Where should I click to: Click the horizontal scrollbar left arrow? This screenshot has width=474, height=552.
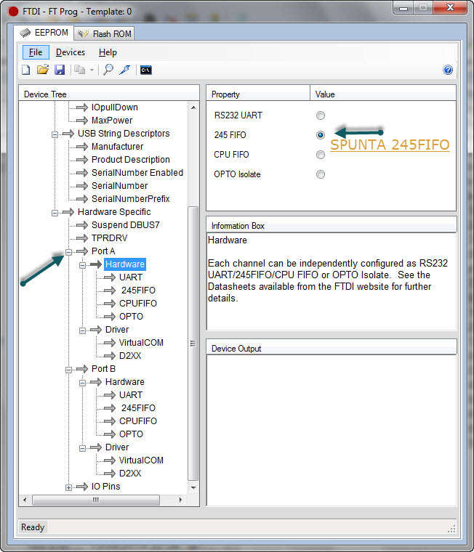click(x=25, y=500)
